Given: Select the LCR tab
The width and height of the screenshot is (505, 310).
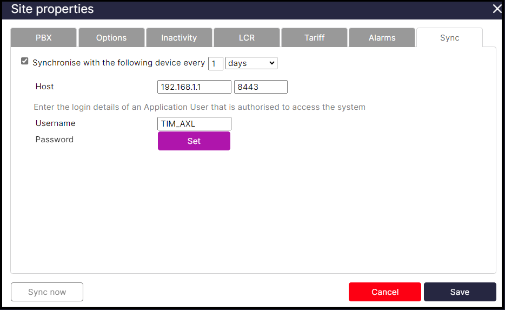Looking at the screenshot, I should click(247, 38).
